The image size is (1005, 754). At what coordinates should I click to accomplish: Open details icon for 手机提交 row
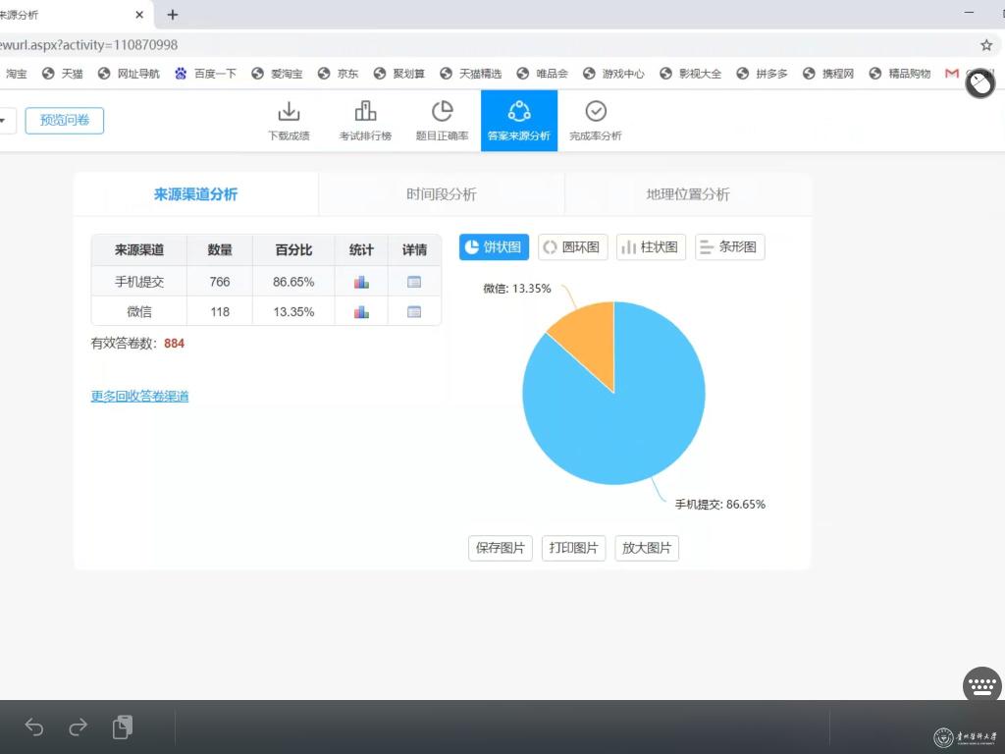(x=414, y=282)
